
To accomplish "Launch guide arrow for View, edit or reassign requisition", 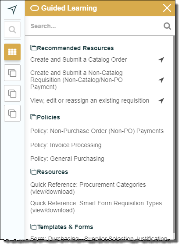I will [x=161, y=100].
